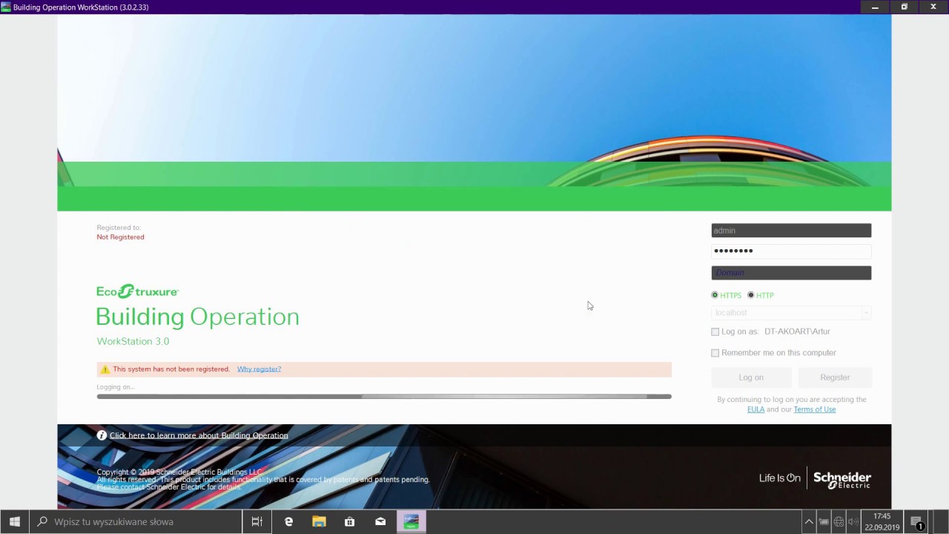Click the WorkStation app icon in title bar
949x534 pixels.
pyautogui.click(x=6, y=7)
